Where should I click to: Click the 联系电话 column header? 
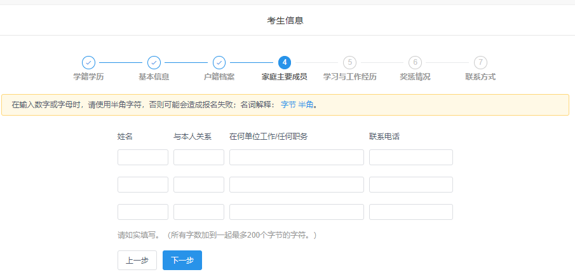point(384,137)
